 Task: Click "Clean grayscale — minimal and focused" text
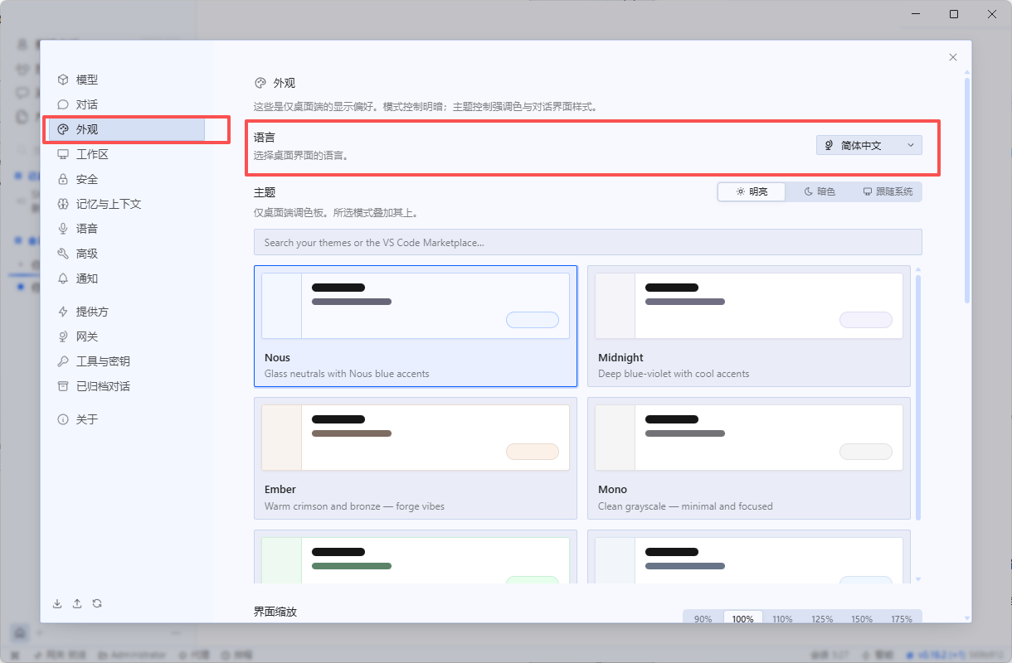point(685,506)
